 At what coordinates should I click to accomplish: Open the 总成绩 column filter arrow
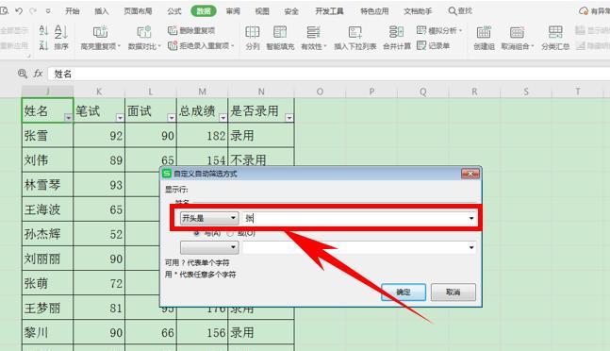pyautogui.click(x=223, y=118)
